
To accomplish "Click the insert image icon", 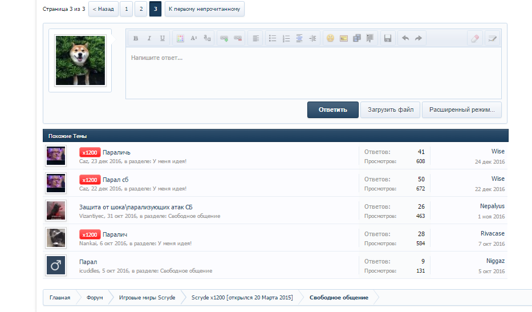I will click(343, 38).
